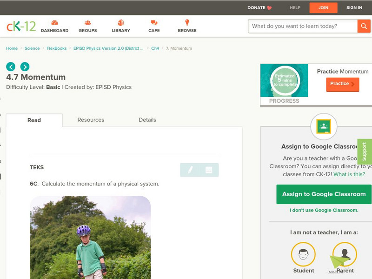Click the green Assign to Google Classroom button
The image size is (372, 279).
(324, 194)
